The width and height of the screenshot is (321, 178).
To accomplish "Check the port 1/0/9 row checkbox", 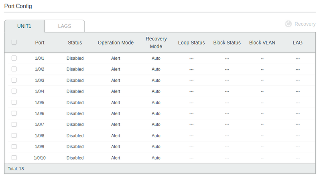I will (14, 146).
